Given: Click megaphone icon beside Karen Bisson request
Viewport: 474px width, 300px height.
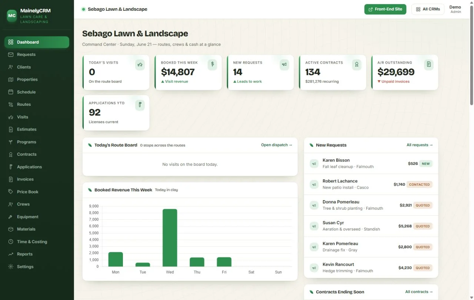Looking at the screenshot, I should click(314, 164).
